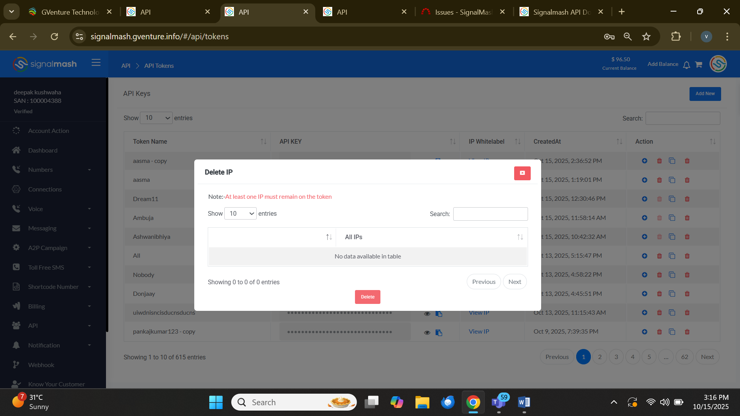Click the add IP plus icon for aasma - copy

click(x=644, y=161)
